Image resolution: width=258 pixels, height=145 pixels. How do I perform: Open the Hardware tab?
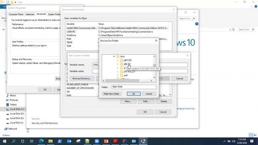(x=30, y=14)
